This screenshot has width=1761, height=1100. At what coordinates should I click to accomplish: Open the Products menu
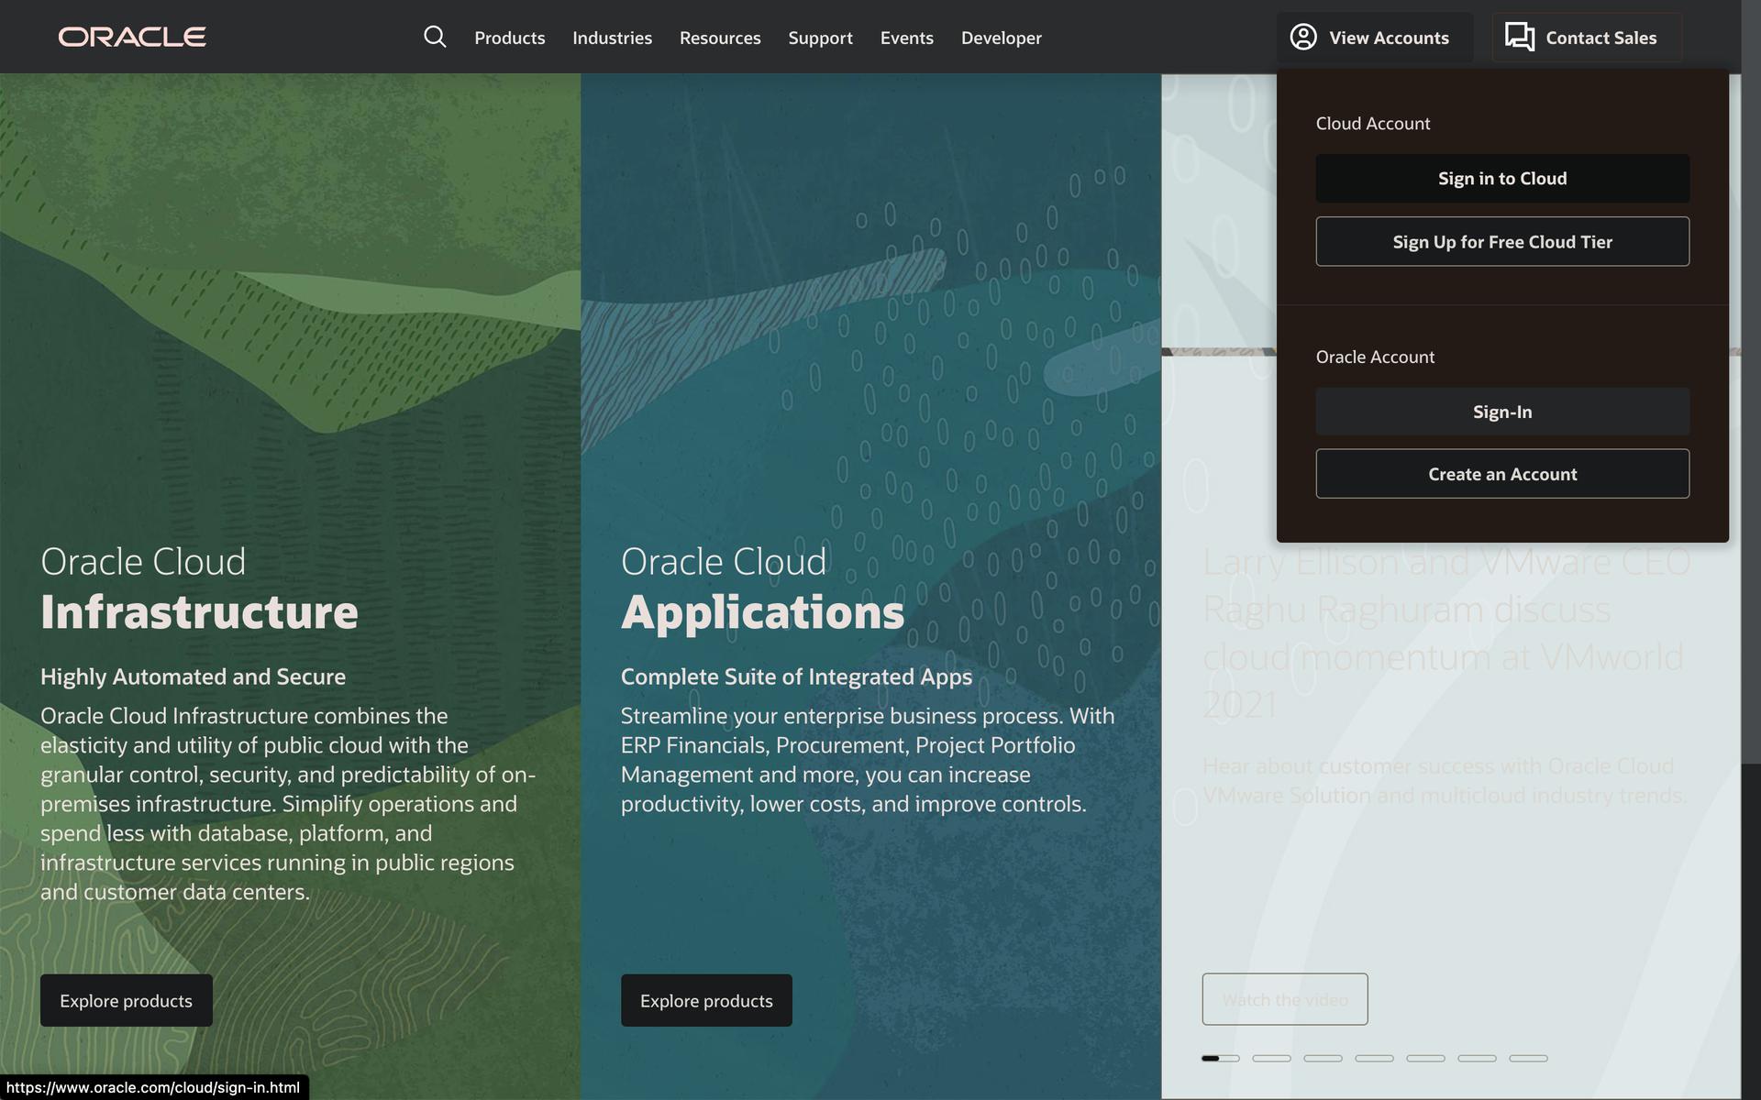click(x=509, y=38)
